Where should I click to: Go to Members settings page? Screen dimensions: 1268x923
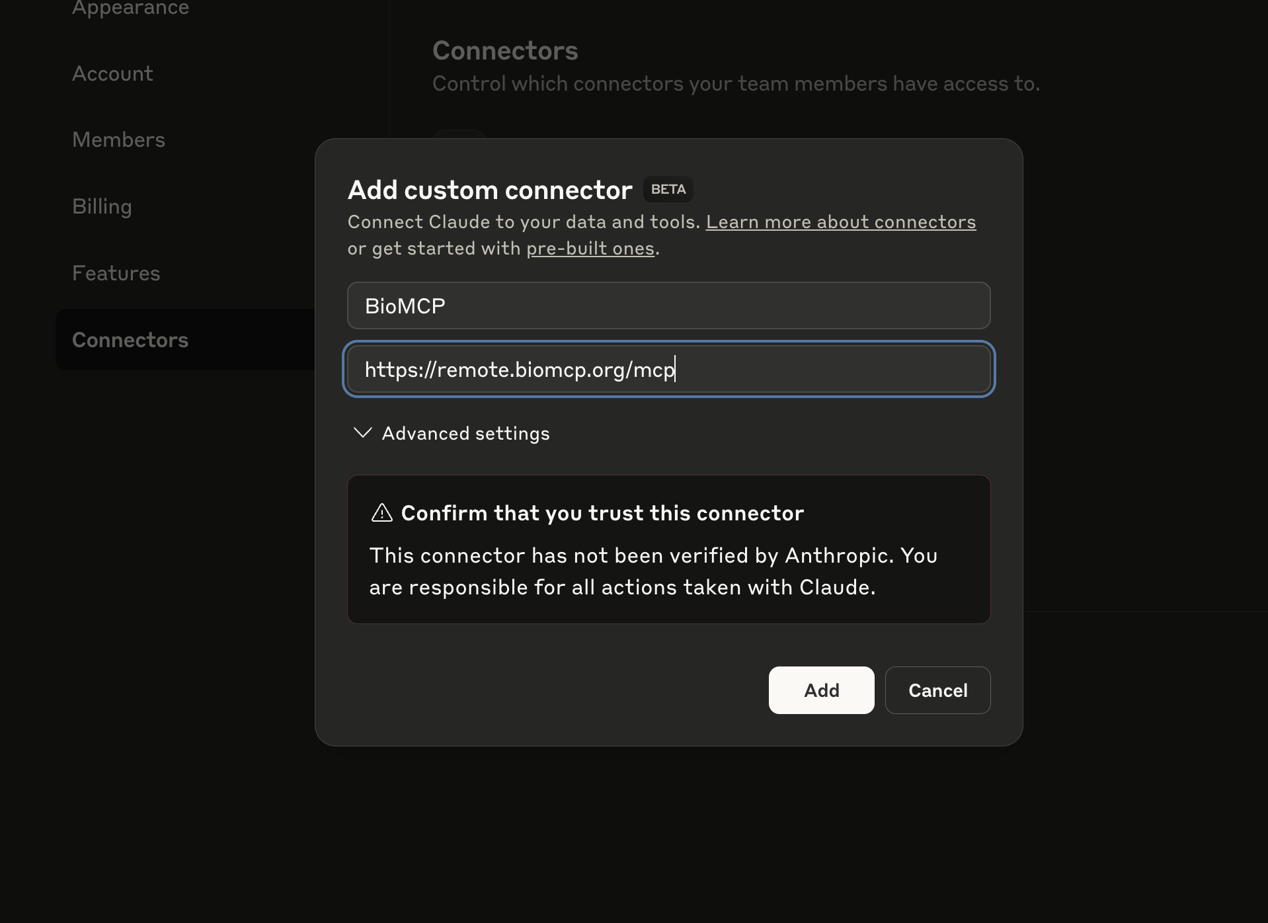click(118, 140)
